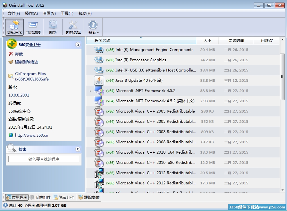This screenshot has height=211, width=287.
Task: Open the 帮助(H) menu
Action: tap(85, 13)
